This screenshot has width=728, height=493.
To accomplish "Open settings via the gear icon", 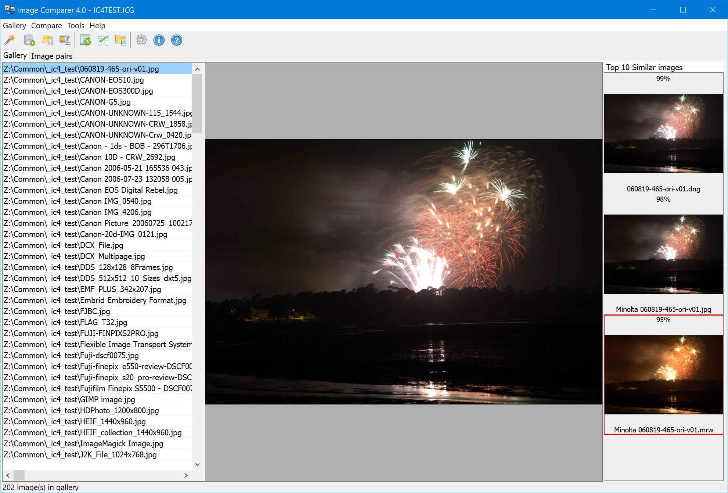I will point(141,40).
